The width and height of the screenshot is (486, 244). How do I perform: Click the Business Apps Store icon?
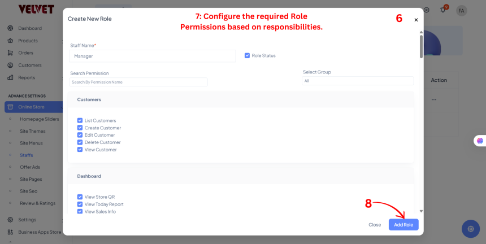(10, 232)
